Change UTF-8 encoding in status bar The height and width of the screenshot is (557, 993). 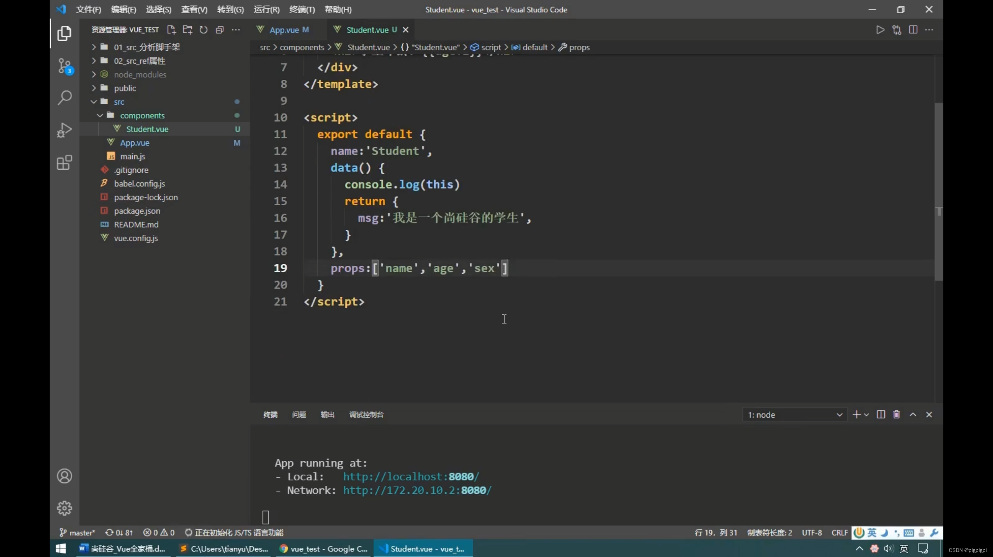coord(812,533)
